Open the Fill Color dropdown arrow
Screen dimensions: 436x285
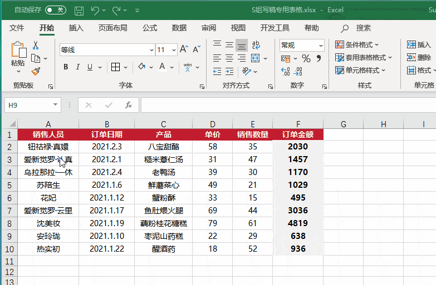pyautogui.click(x=151, y=67)
